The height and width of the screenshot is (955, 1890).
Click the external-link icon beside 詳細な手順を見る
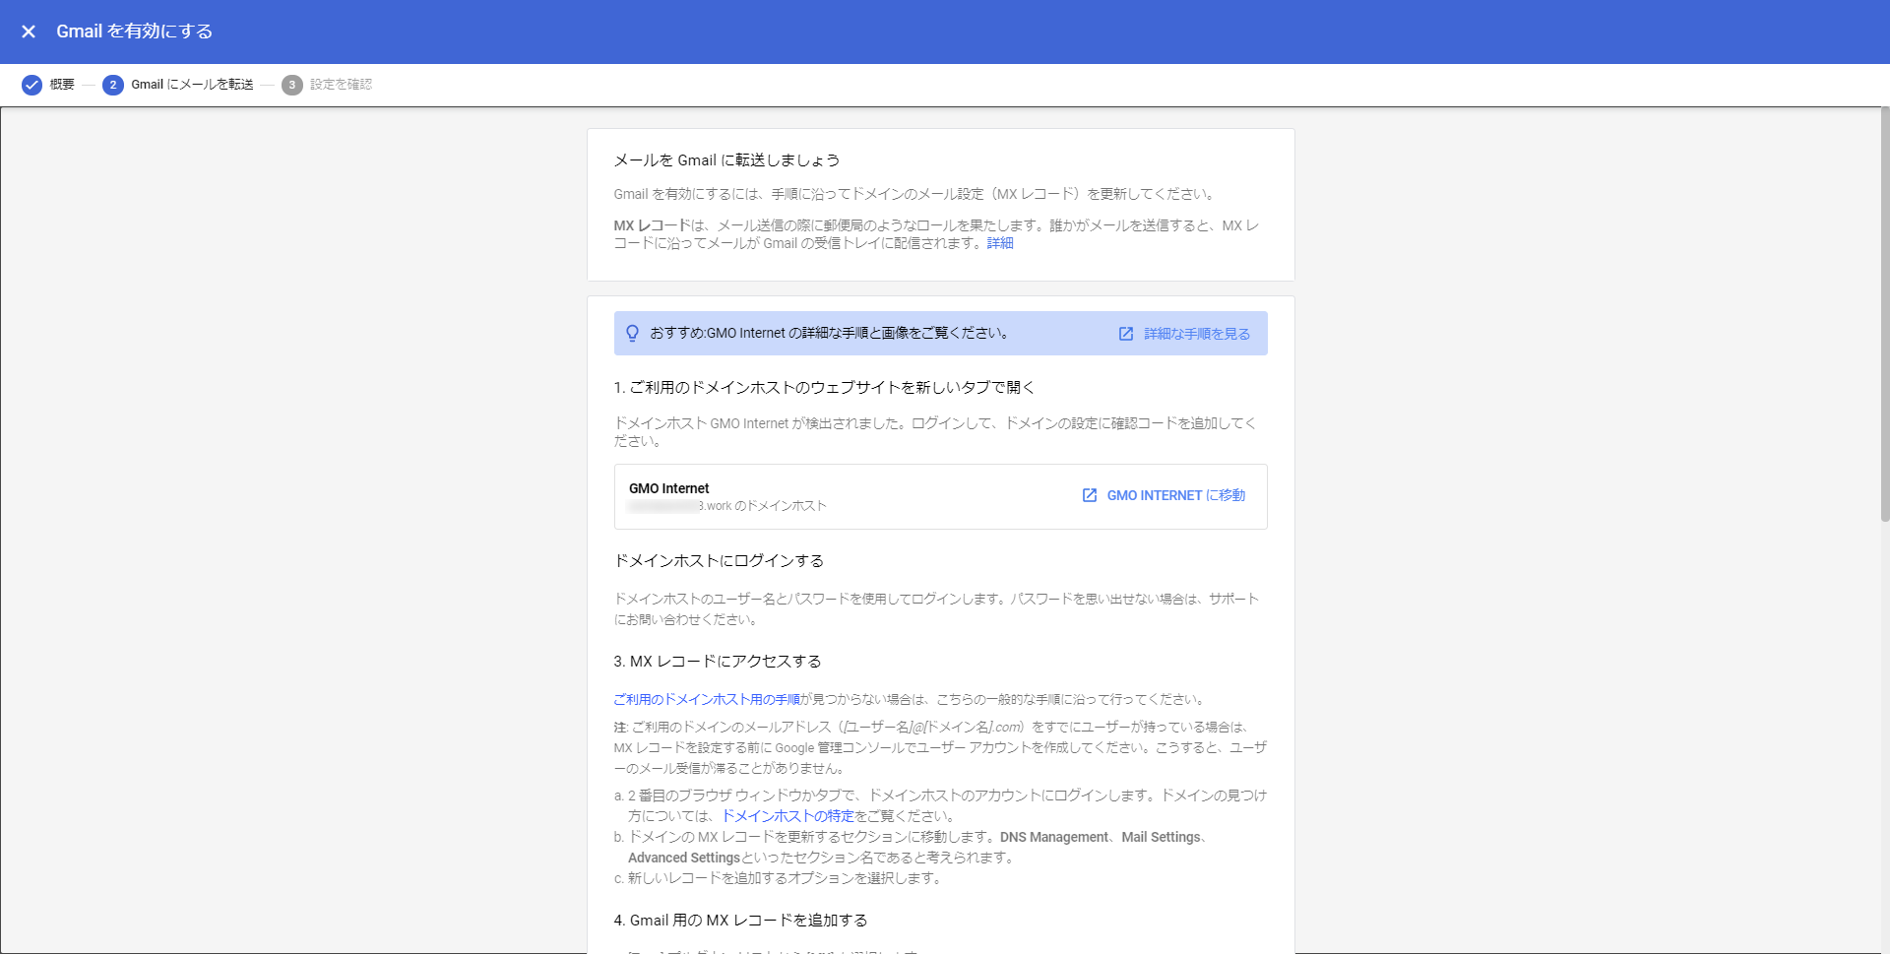click(1125, 333)
